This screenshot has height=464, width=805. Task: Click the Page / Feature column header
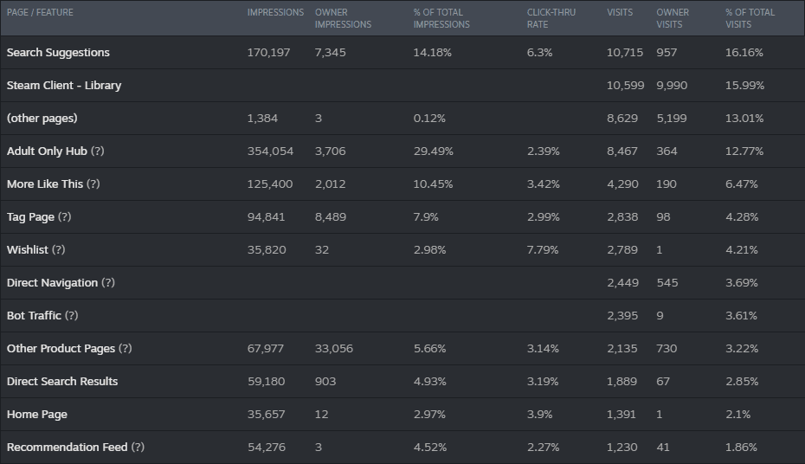[x=40, y=12]
